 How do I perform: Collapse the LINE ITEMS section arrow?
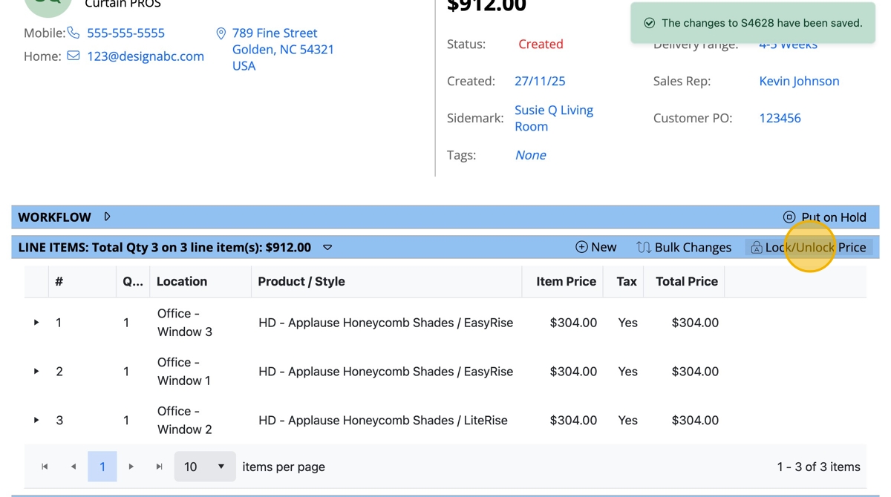pyautogui.click(x=327, y=247)
